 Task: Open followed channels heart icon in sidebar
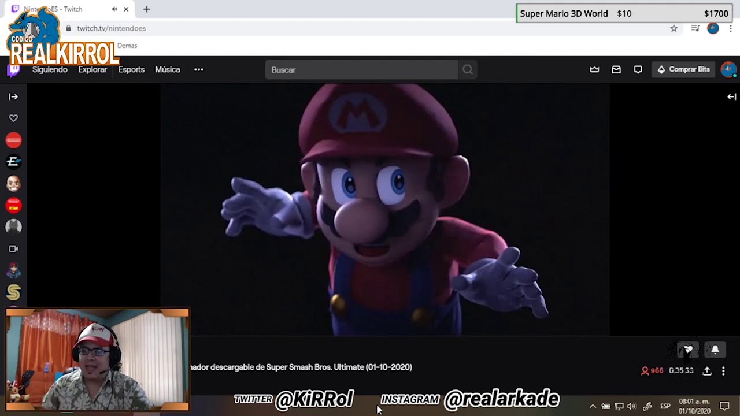click(x=13, y=118)
